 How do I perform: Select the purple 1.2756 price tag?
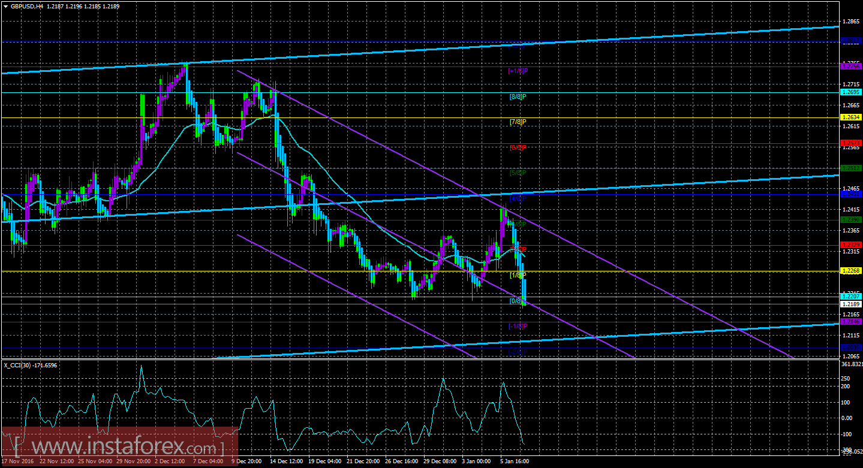click(x=850, y=67)
